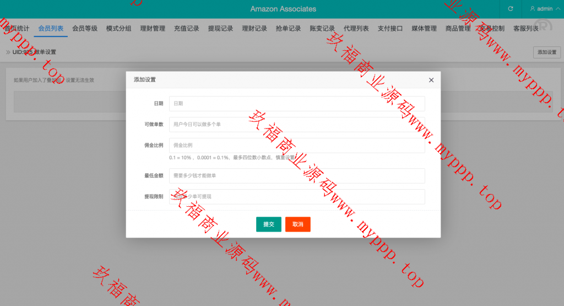Image resolution: width=564 pixels, height=306 pixels.
Task: Click the 佣金比例 input field
Action: coord(297,146)
